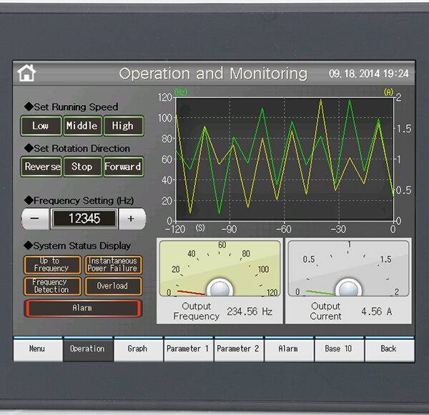Click the Frequency Detection status indicator
Screen dimensions: 429x415
[50, 286]
